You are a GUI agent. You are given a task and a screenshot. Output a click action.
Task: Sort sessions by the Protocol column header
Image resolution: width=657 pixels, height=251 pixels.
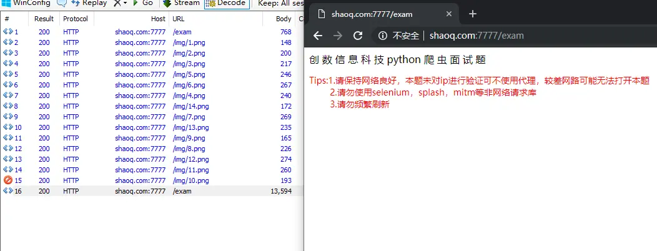pos(76,19)
